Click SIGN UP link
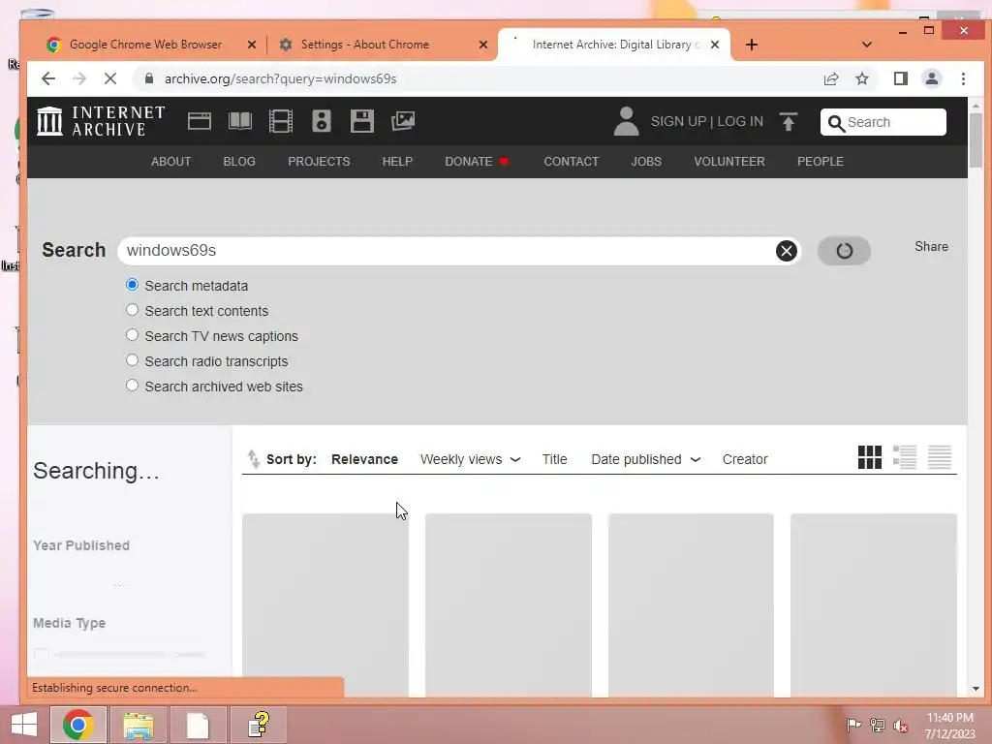This screenshot has width=992, height=744. click(678, 121)
